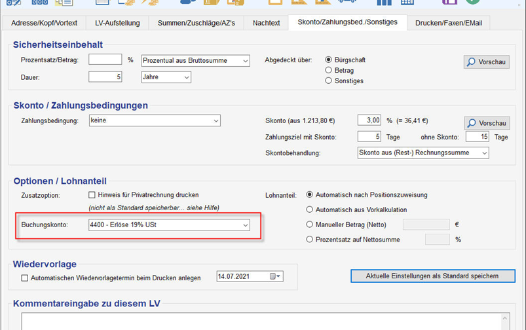Click the Dauer value field
526x330 pixels.
[105, 77]
